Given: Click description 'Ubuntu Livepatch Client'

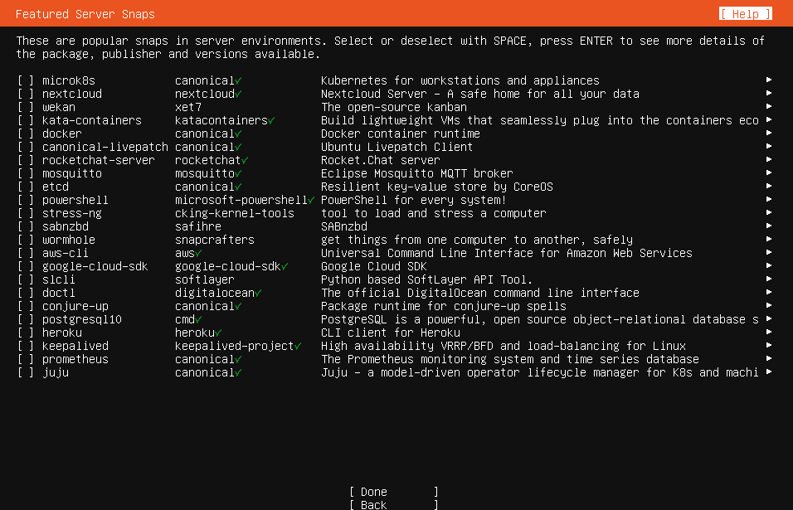Looking at the screenshot, I should [397, 147].
